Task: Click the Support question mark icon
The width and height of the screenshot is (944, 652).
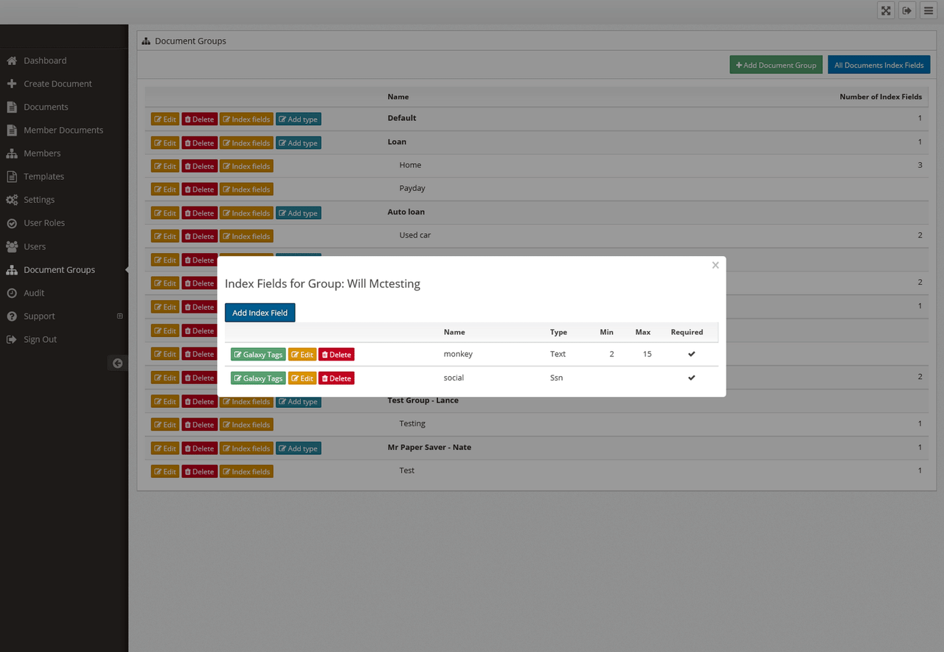Action: point(12,316)
